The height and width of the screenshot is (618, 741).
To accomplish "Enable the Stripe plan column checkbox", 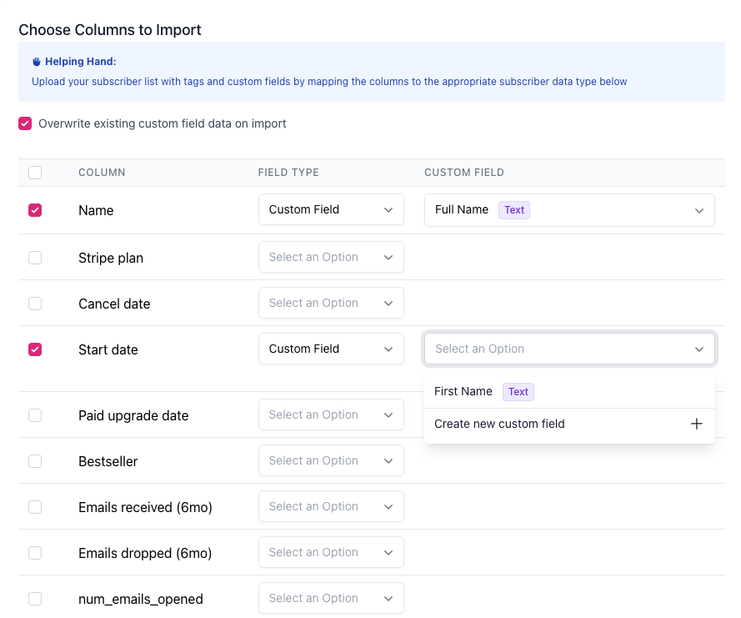I will [35, 258].
